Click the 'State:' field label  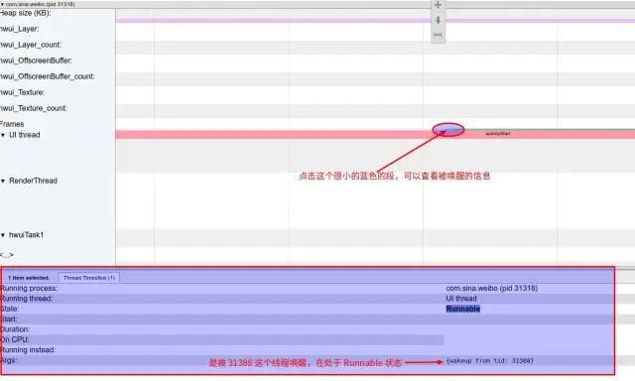(10, 309)
